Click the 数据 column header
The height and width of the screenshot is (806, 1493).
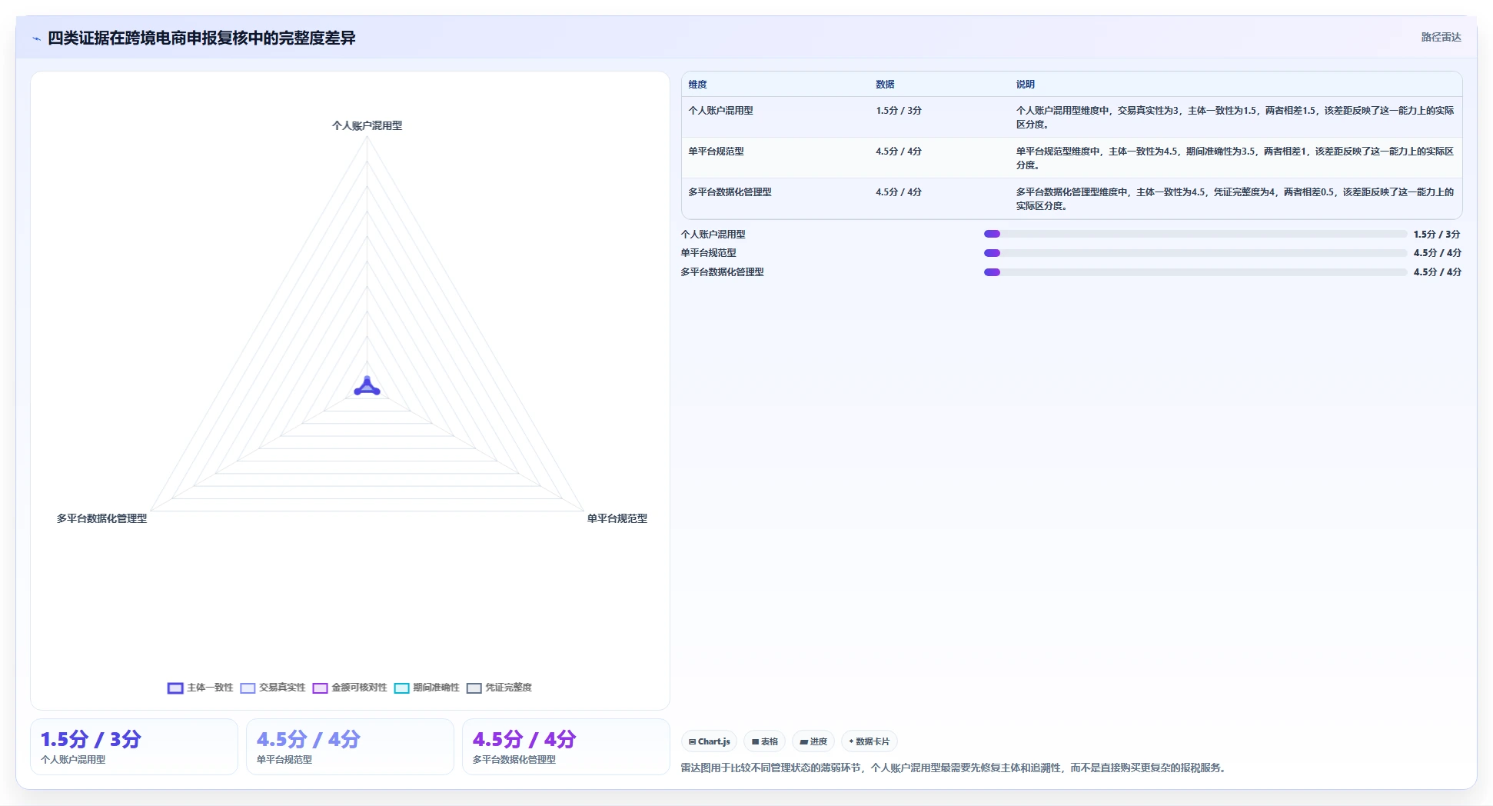[885, 85]
